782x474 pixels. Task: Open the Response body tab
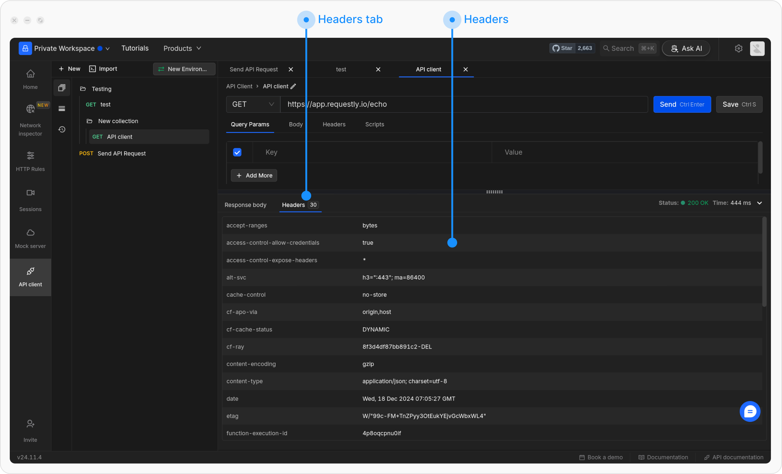[x=245, y=205]
